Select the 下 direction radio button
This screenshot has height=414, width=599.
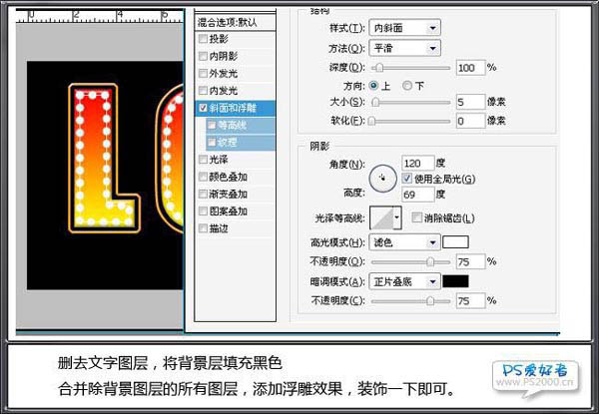[x=405, y=86]
